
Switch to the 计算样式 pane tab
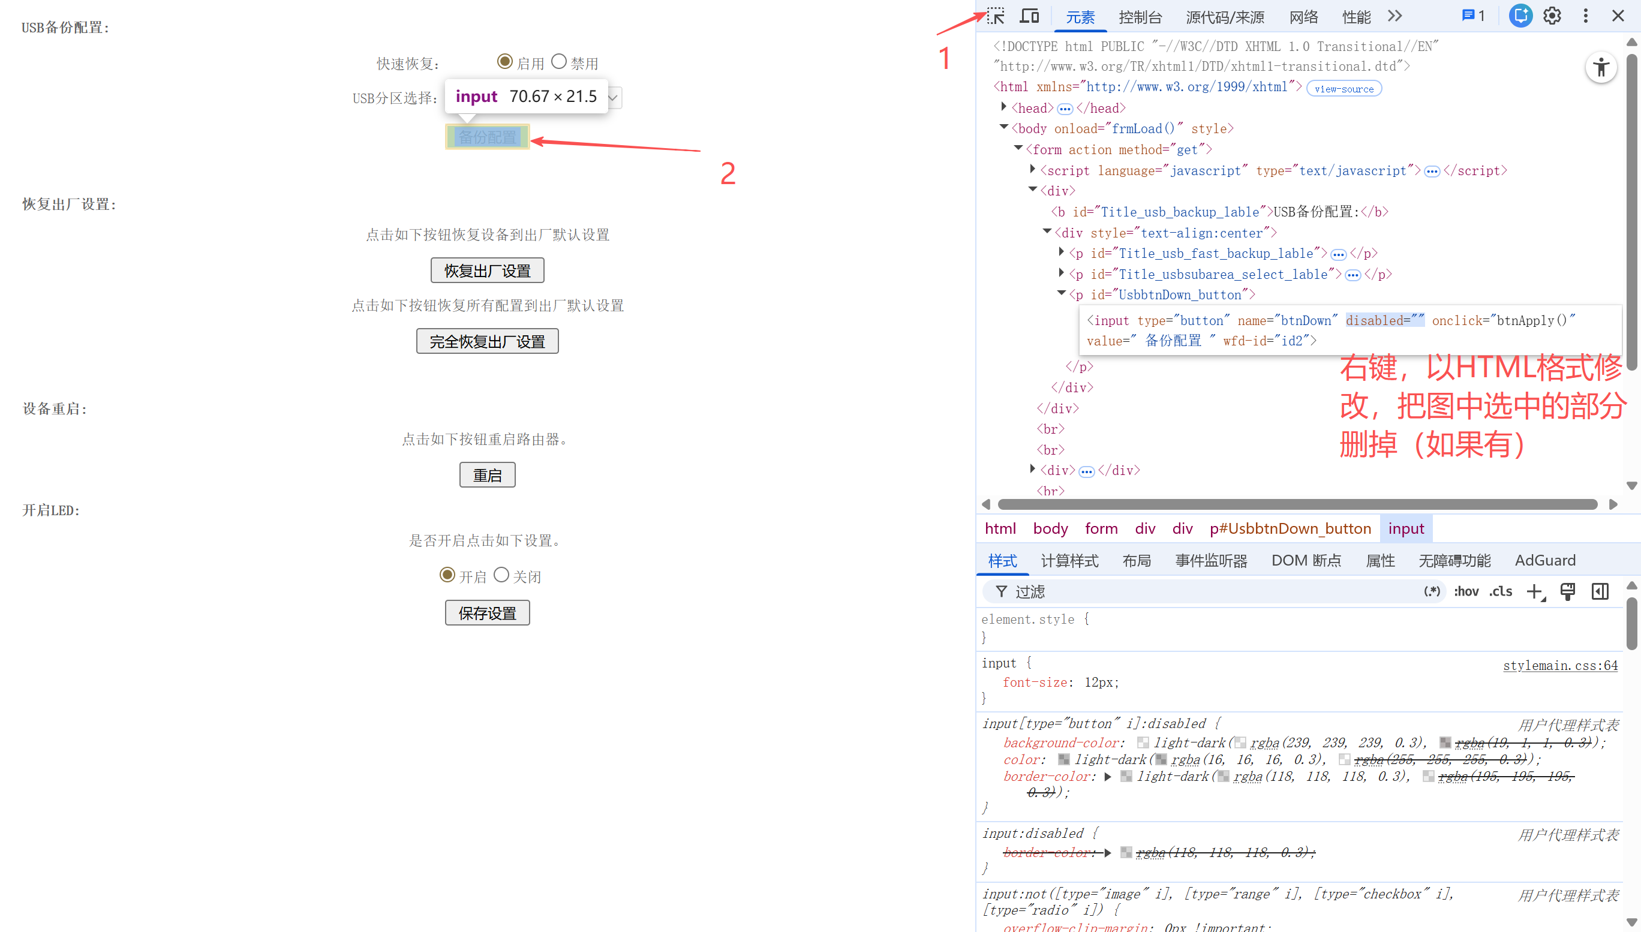(1069, 561)
